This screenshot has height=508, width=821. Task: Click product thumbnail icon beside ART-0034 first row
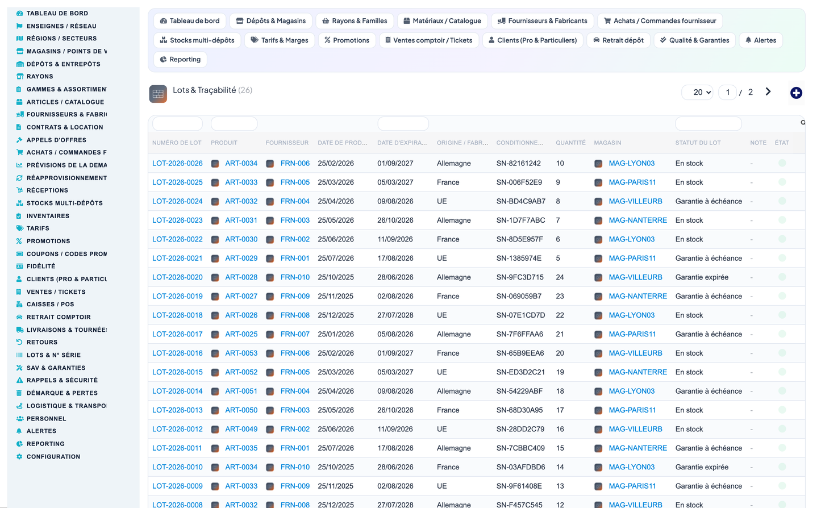(x=215, y=164)
